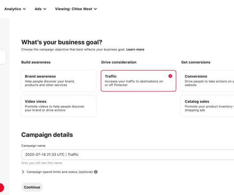Image resolution: width=234 pixels, height=195 pixels.
Task: Select the Traffic objective card
Action: (139, 81)
